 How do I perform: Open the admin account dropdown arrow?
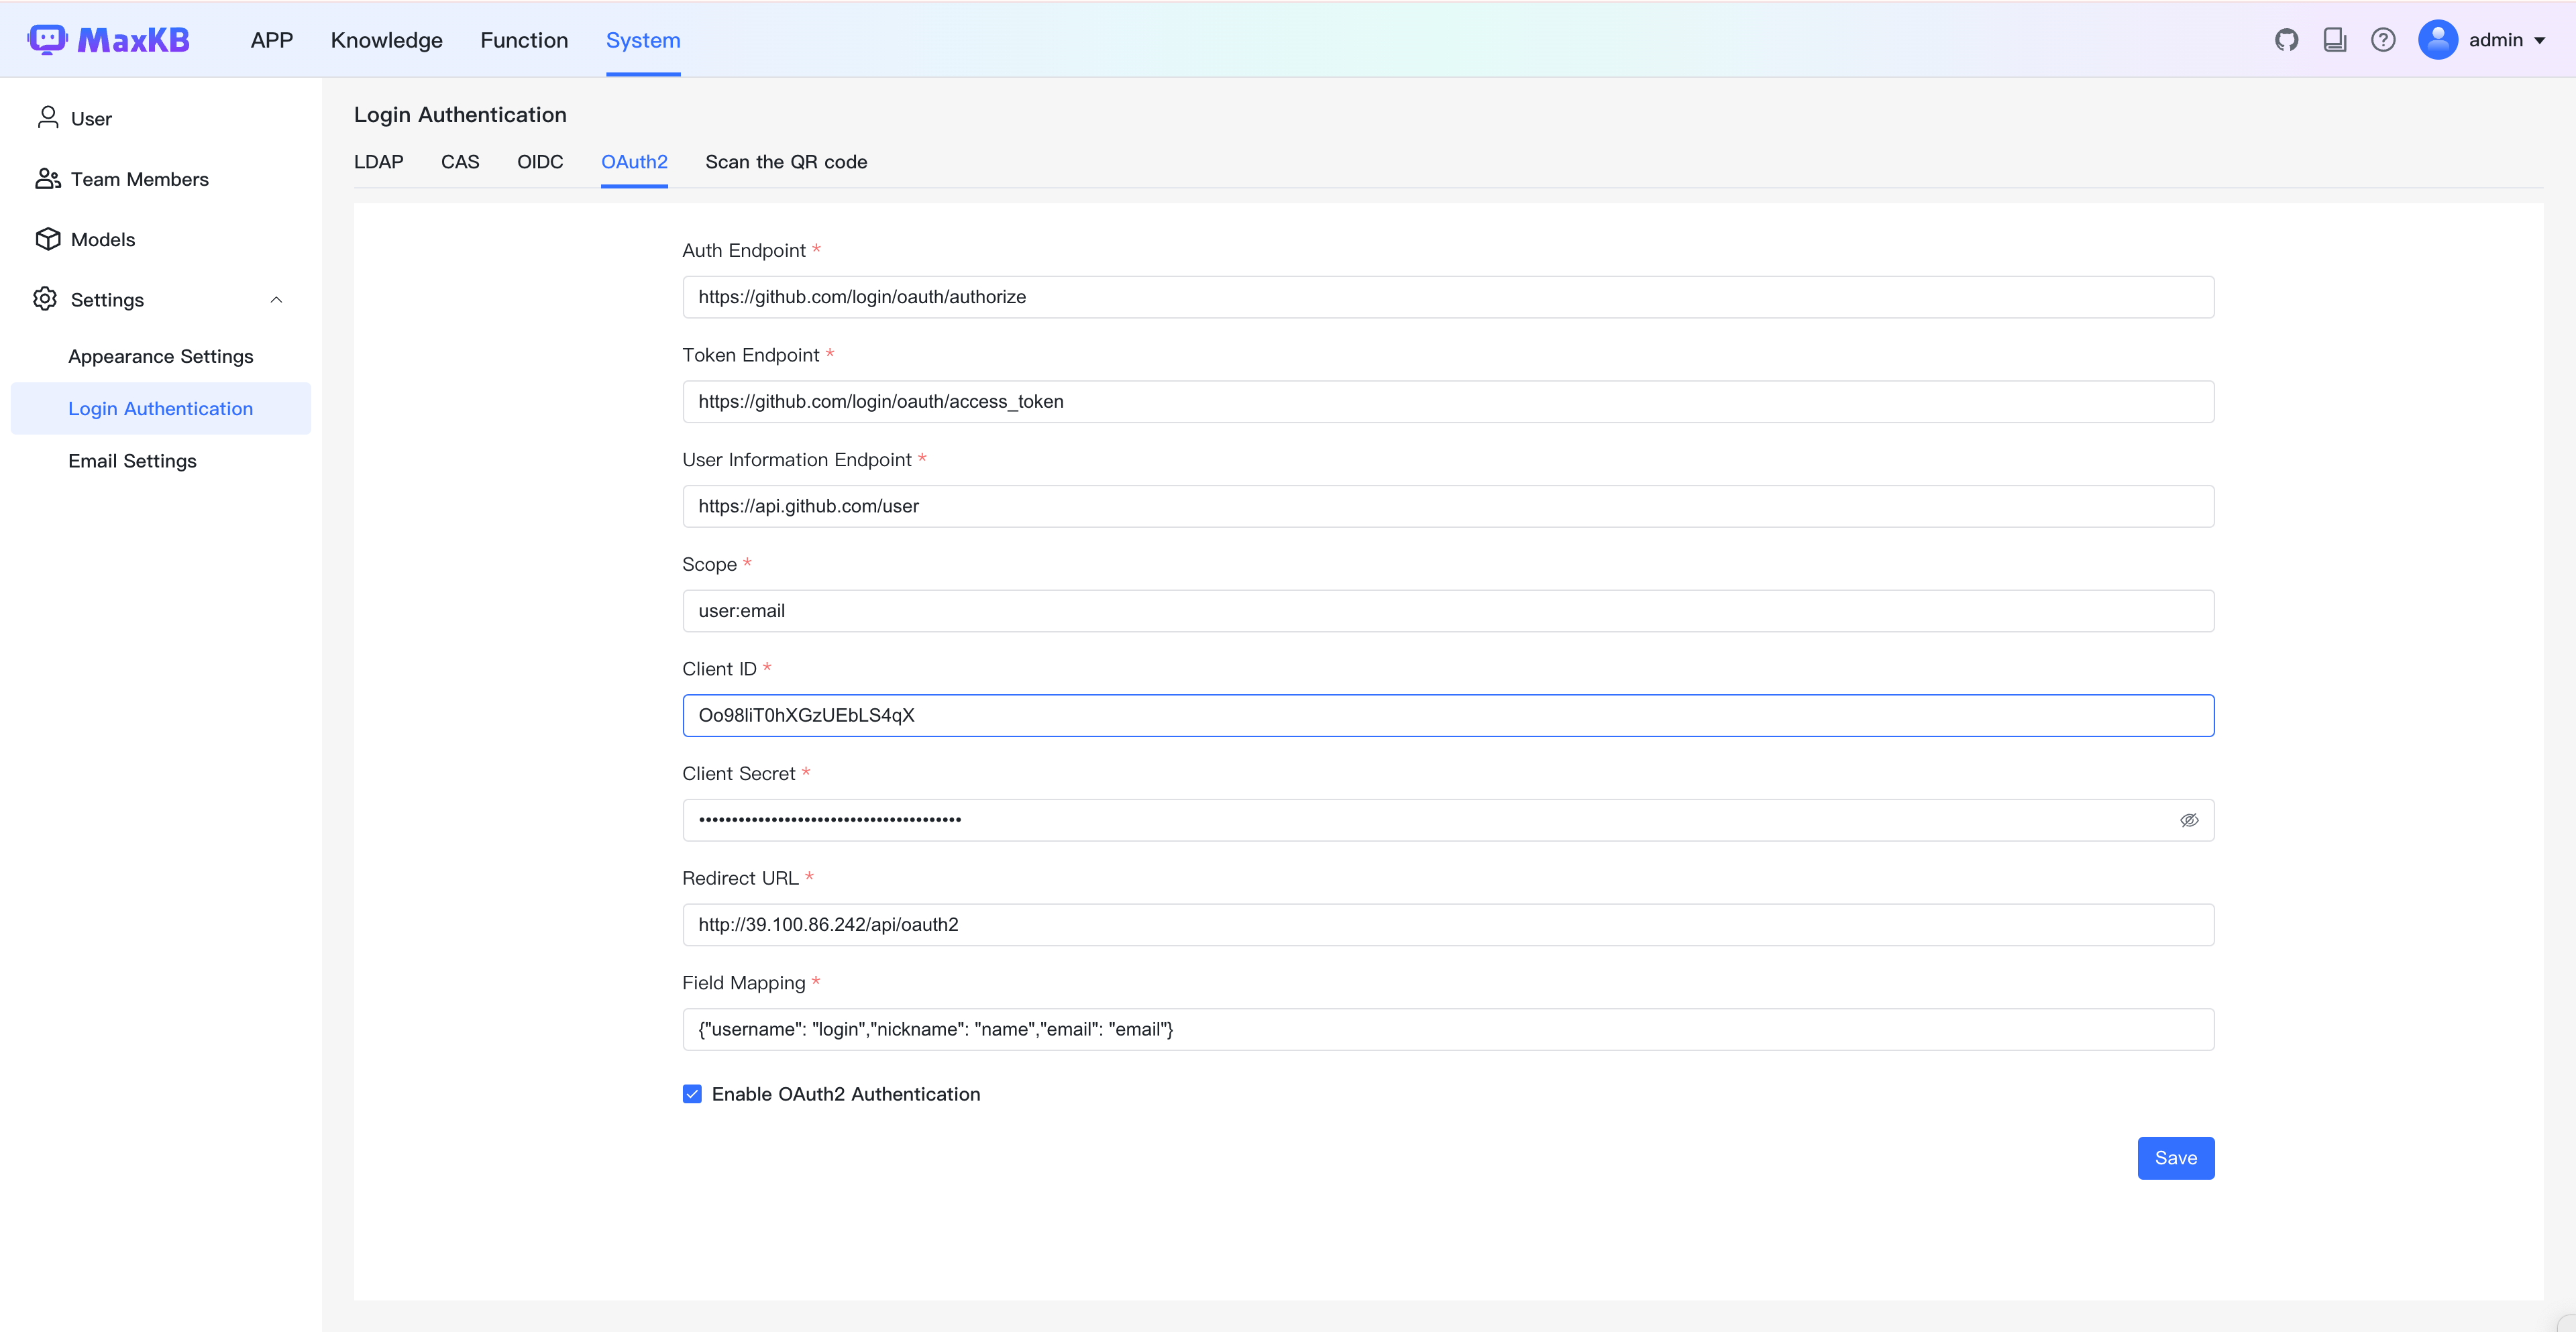(x=2539, y=41)
